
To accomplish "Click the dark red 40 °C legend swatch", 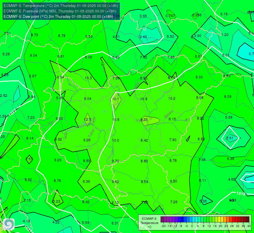I will [248, 220].
